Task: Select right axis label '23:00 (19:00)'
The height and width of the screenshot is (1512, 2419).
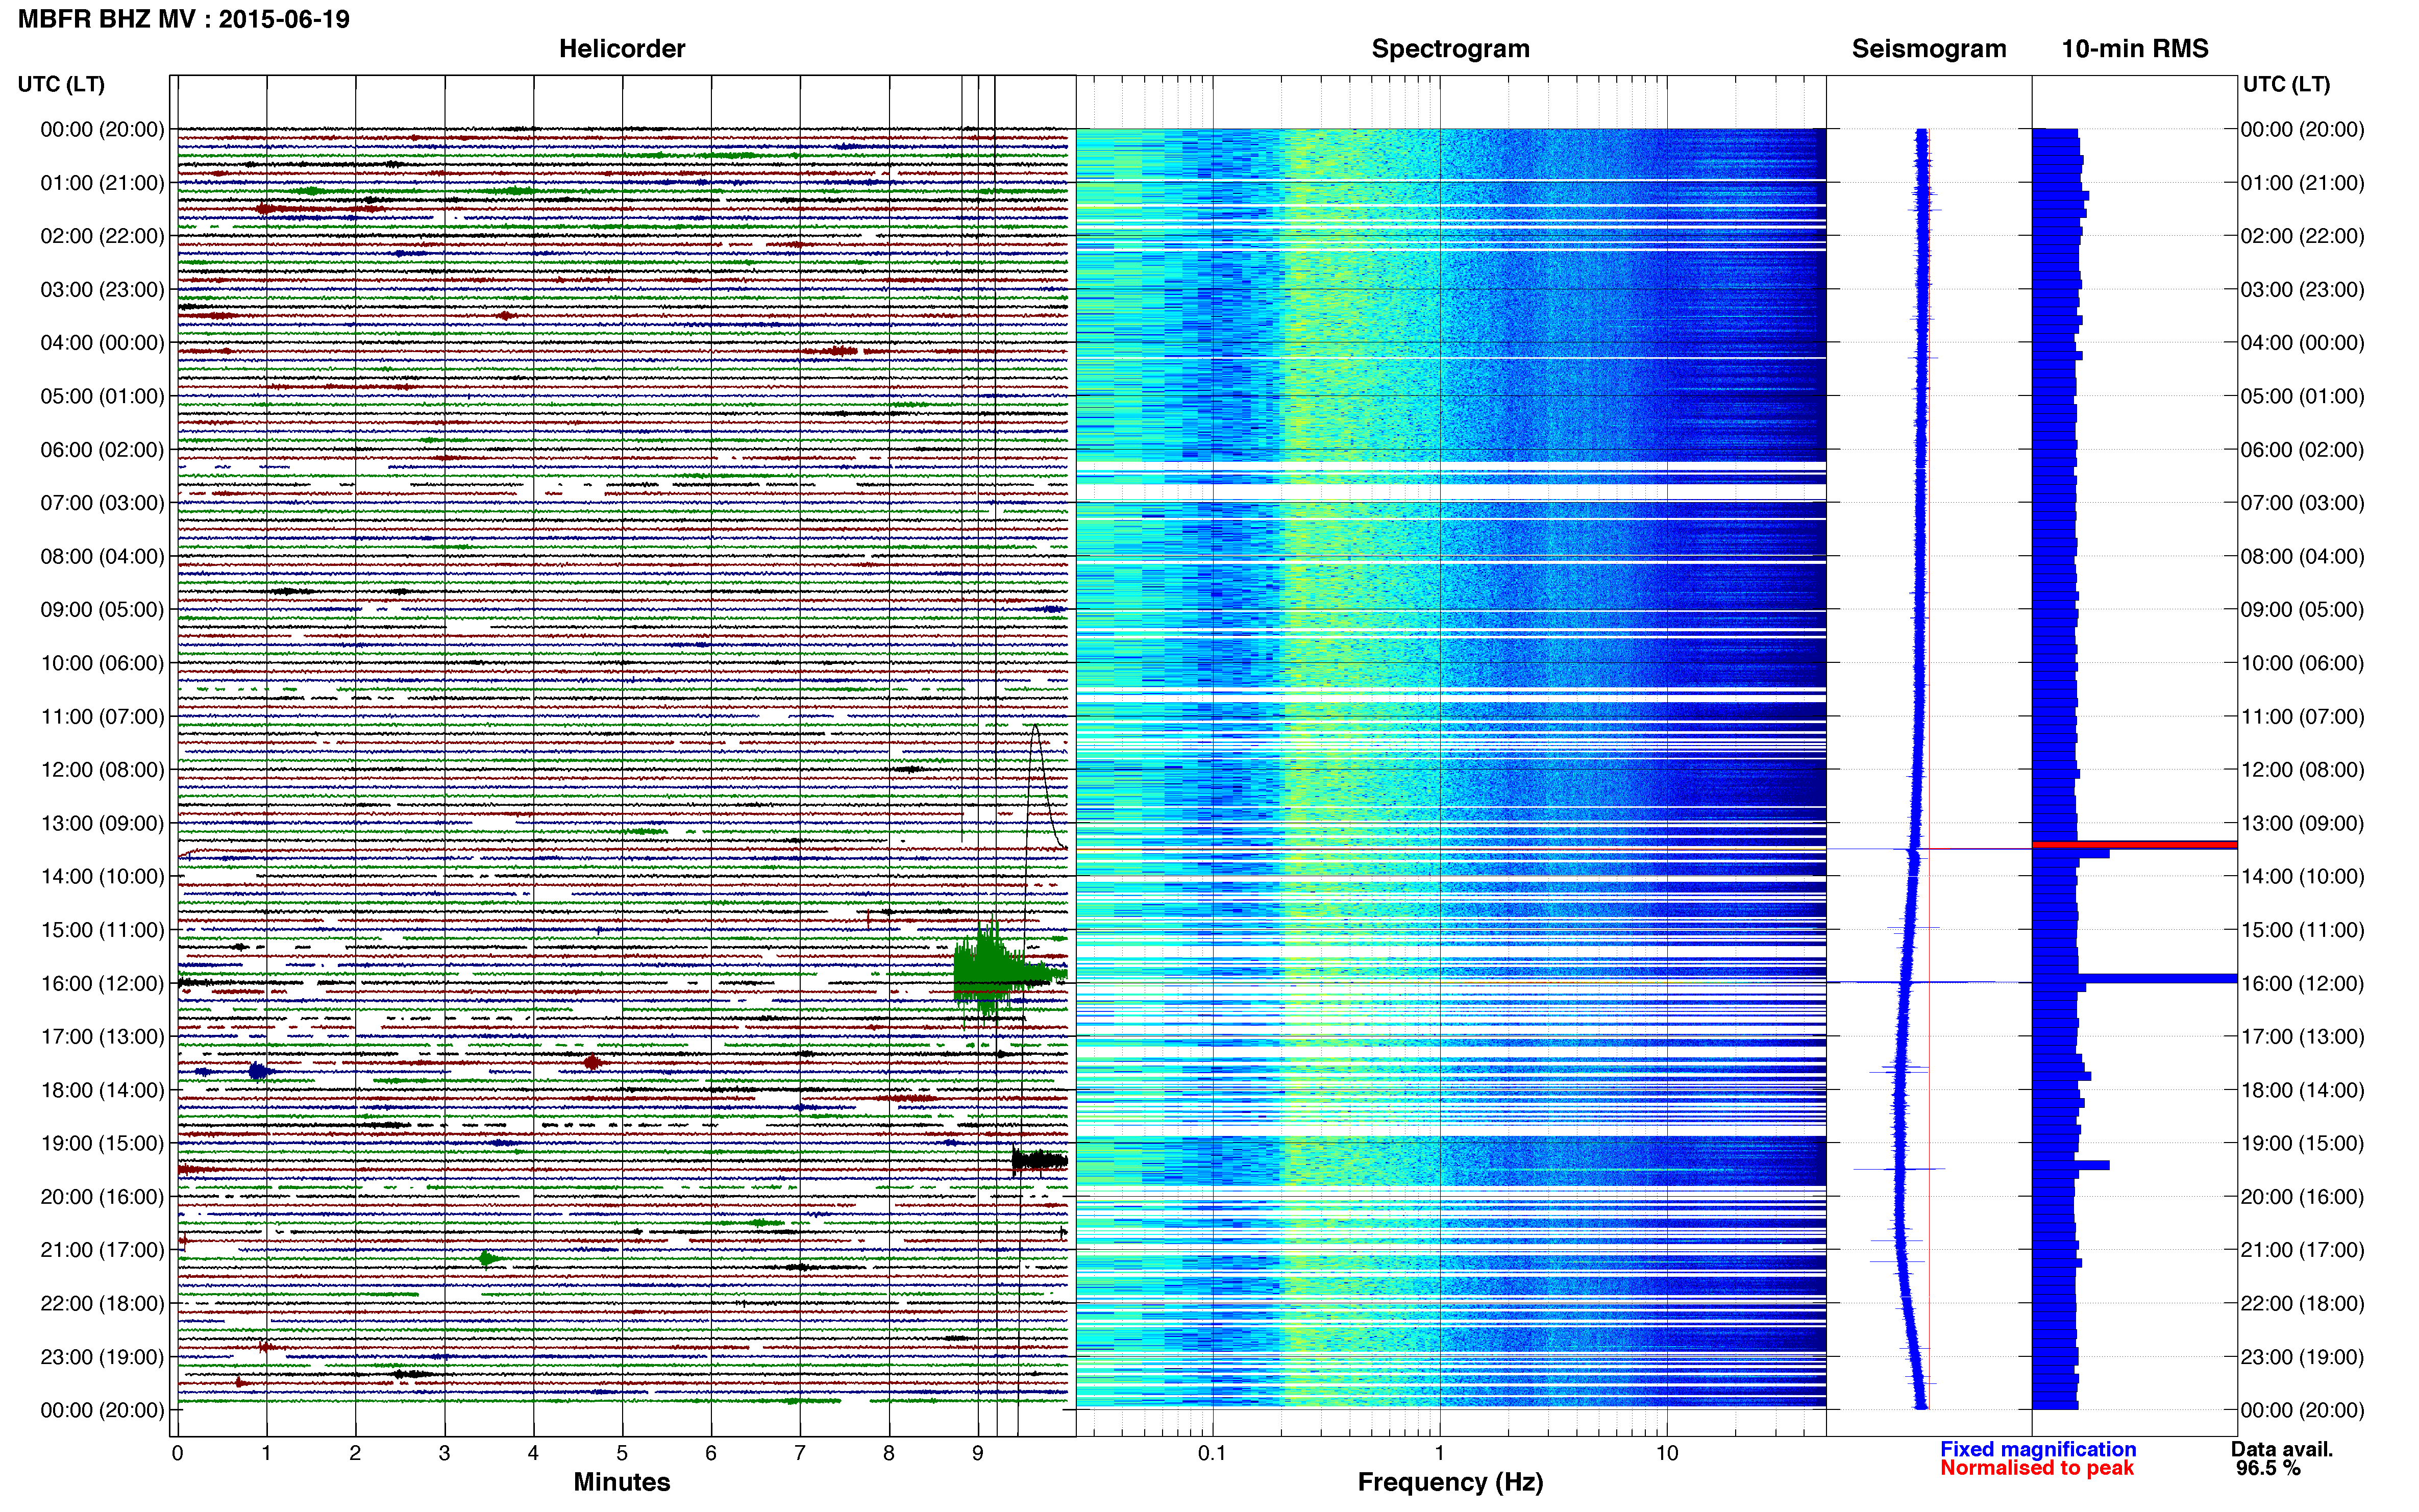Action: pos(2302,1356)
